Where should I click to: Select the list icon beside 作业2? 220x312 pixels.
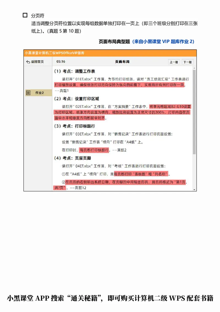pyautogui.click(x=28, y=93)
